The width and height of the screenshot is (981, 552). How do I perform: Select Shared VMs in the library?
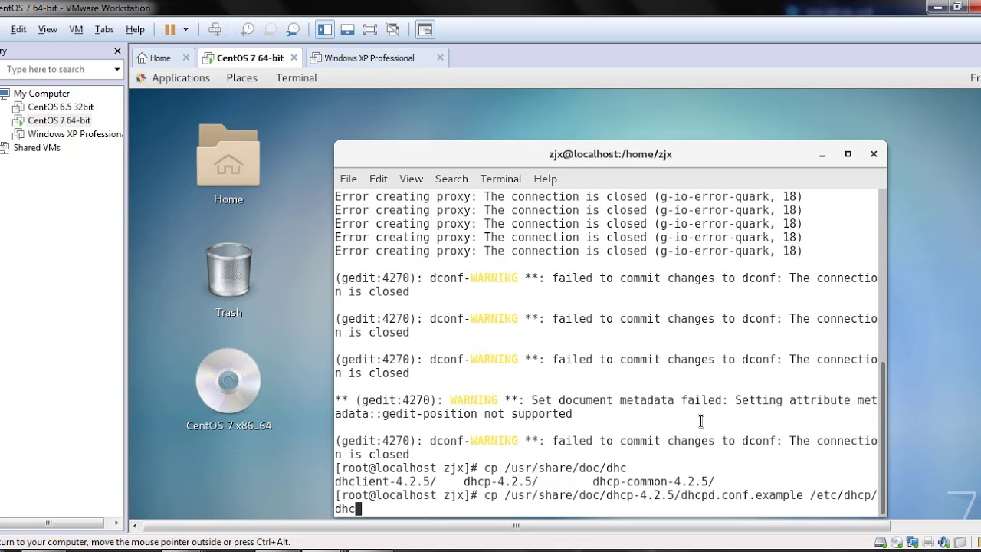pos(36,148)
